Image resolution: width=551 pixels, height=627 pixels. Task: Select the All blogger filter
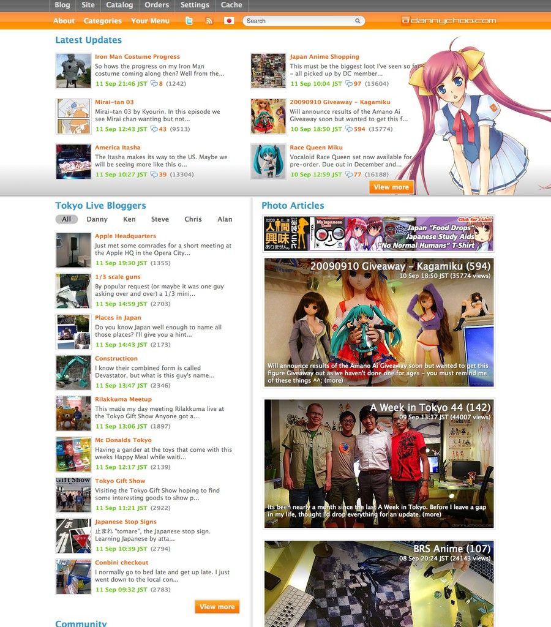(x=66, y=219)
